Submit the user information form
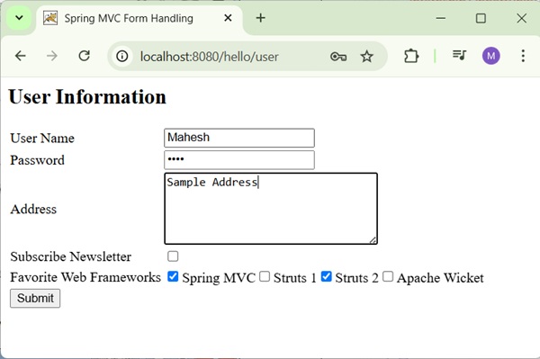The width and height of the screenshot is (540, 359). [x=35, y=298]
